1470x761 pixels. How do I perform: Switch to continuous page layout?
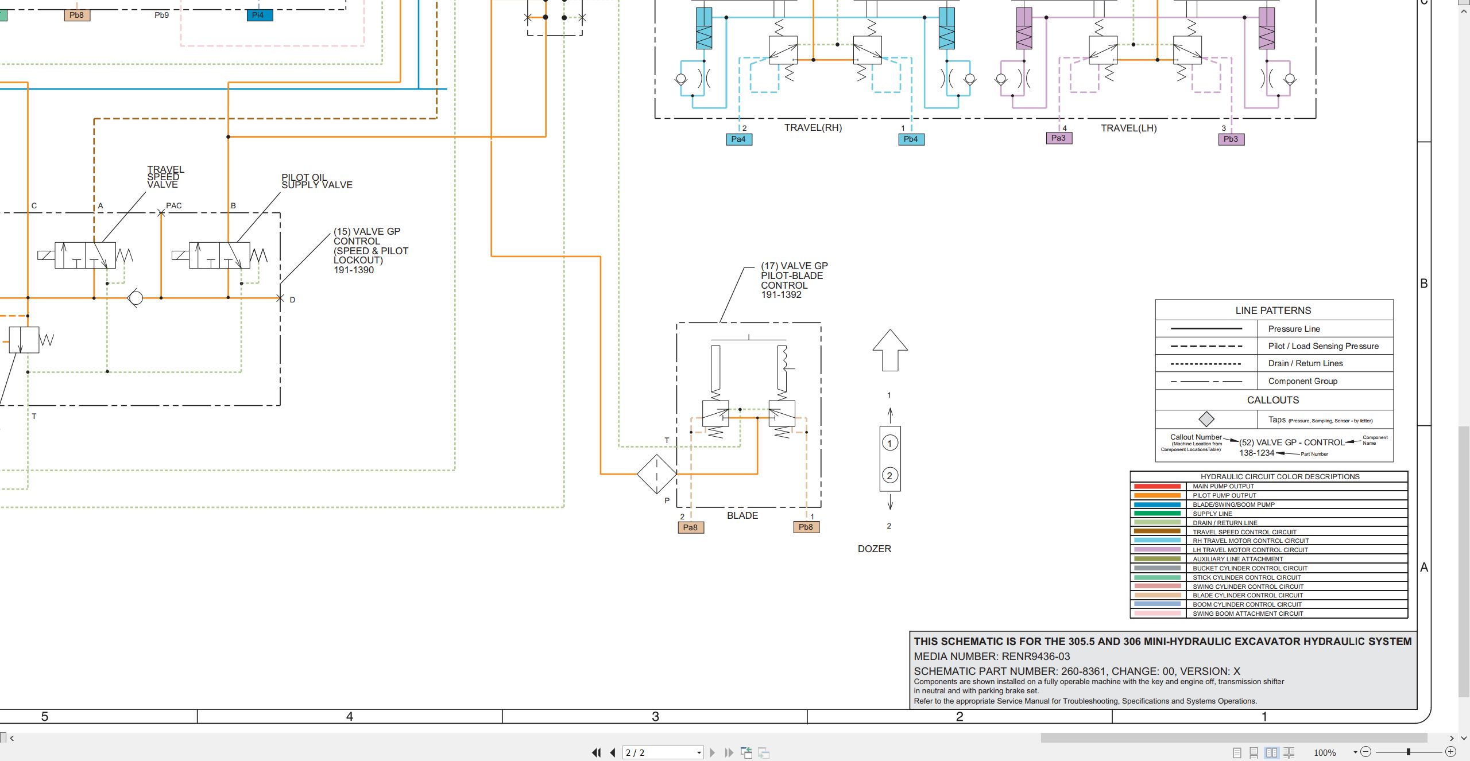1254,752
